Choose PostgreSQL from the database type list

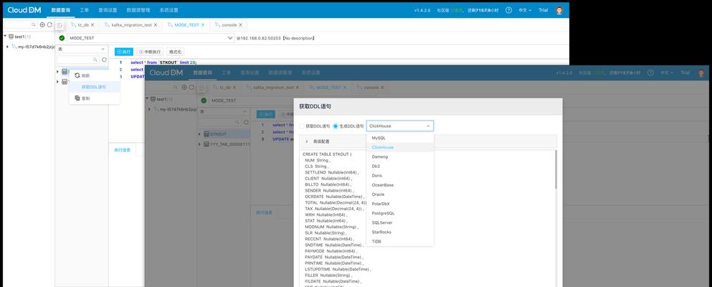tap(399, 213)
